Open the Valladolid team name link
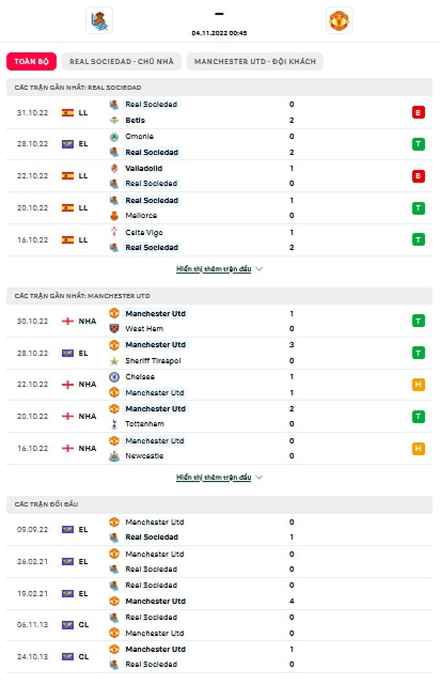440x685 pixels. pyautogui.click(x=143, y=168)
